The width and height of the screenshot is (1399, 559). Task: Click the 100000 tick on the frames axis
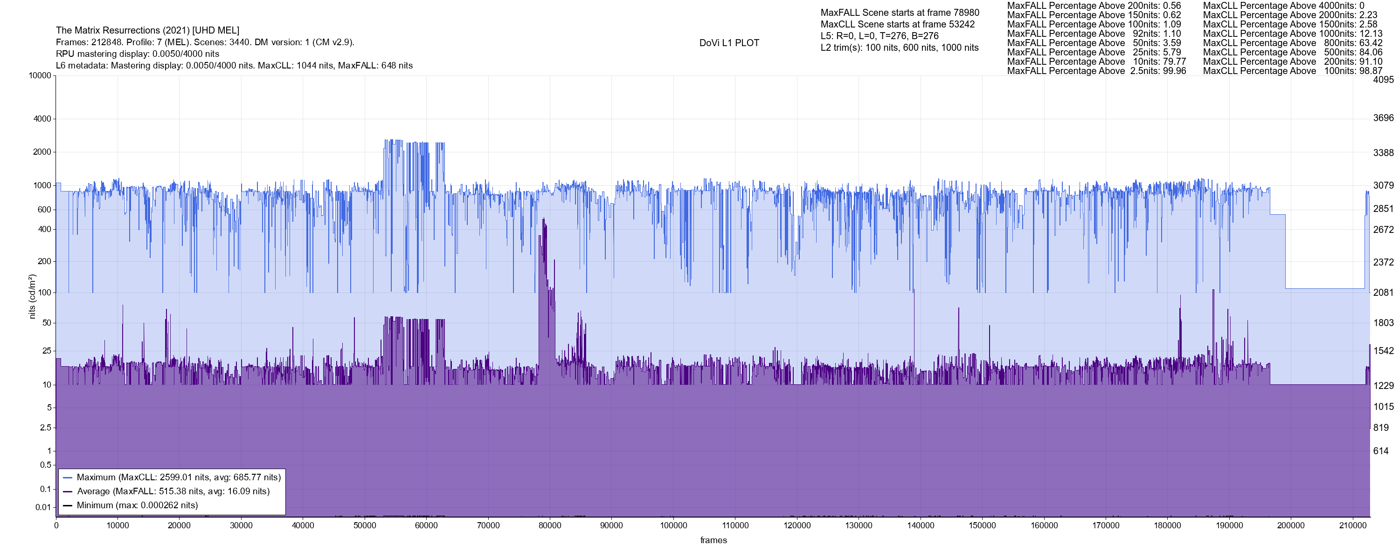673,525
